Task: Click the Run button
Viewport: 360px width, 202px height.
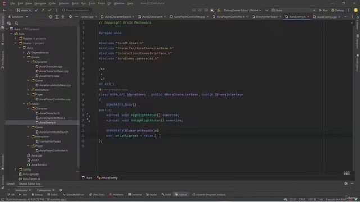Action: [x=323, y=10]
